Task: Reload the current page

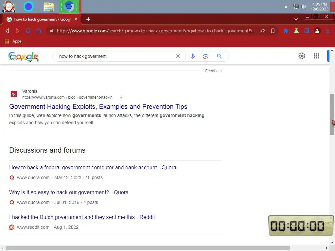Action: click(28, 31)
